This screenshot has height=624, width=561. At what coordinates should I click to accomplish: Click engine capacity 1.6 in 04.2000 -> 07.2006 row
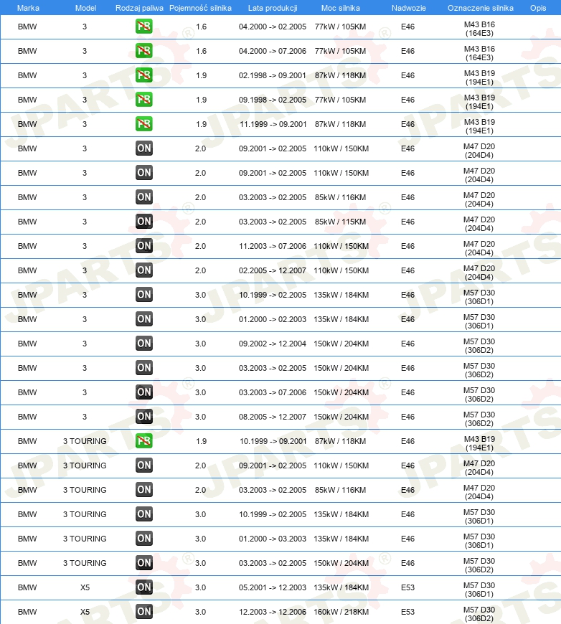coord(202,51)
